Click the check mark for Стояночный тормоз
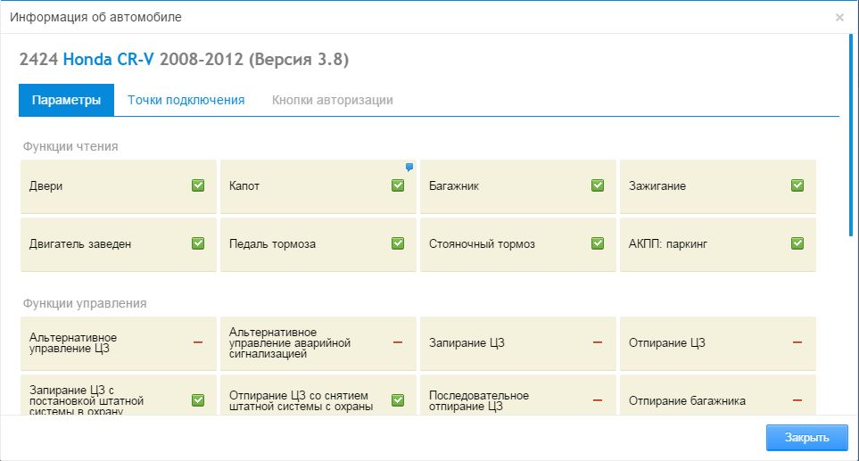The width and height of the screenshot is (859, 461). pyautogui.click(x=598, y=243)
